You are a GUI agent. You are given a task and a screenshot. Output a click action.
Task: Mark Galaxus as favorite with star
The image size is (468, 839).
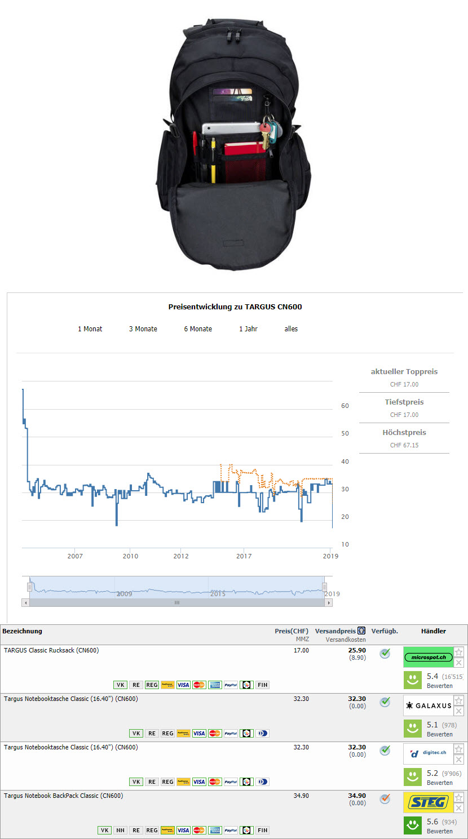[x=459, y=700]
